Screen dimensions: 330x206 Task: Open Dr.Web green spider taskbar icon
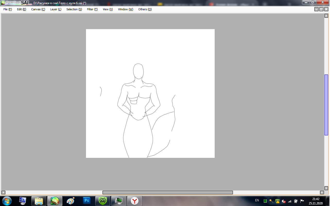102,201
